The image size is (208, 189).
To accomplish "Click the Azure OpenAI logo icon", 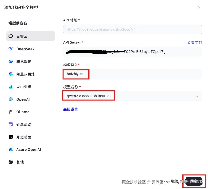I will click(11, 149).
